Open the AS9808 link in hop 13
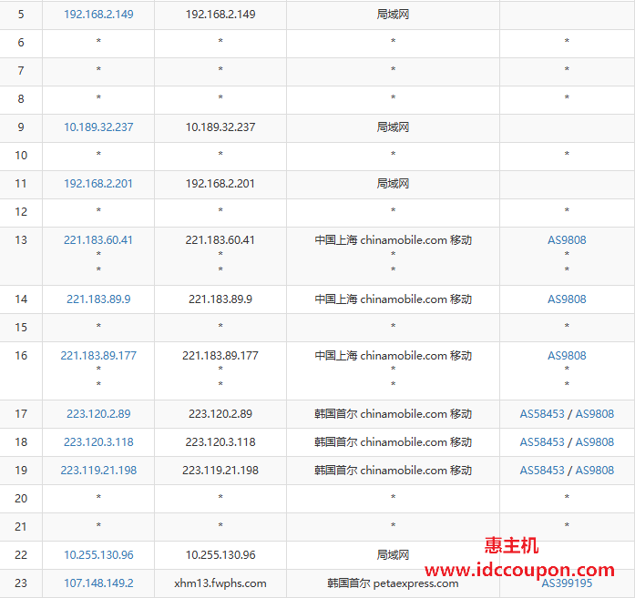This screenshot has height=598, width=635. point(567,240)
